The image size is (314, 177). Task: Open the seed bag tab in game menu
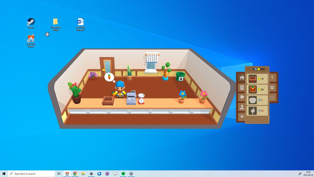pos(242,88)
